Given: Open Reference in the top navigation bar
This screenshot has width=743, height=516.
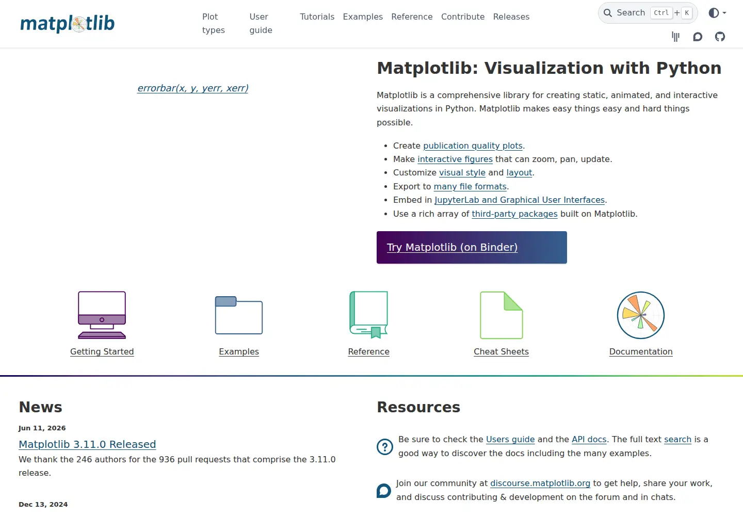Looking at the screenshot, I should [x=412, y=17].
